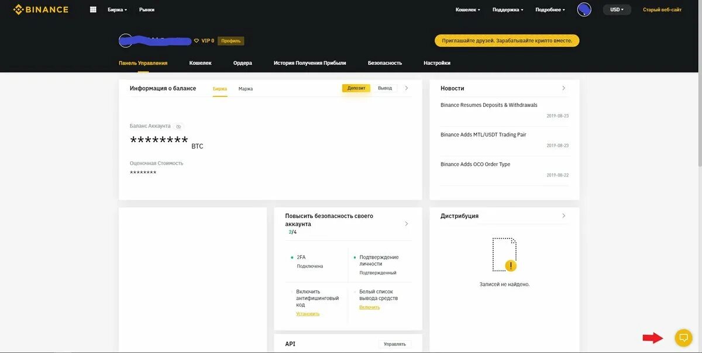Click Установить anti-phishing code link
Image resolution: width=702 pixels, height=353 pixels.
308,314
